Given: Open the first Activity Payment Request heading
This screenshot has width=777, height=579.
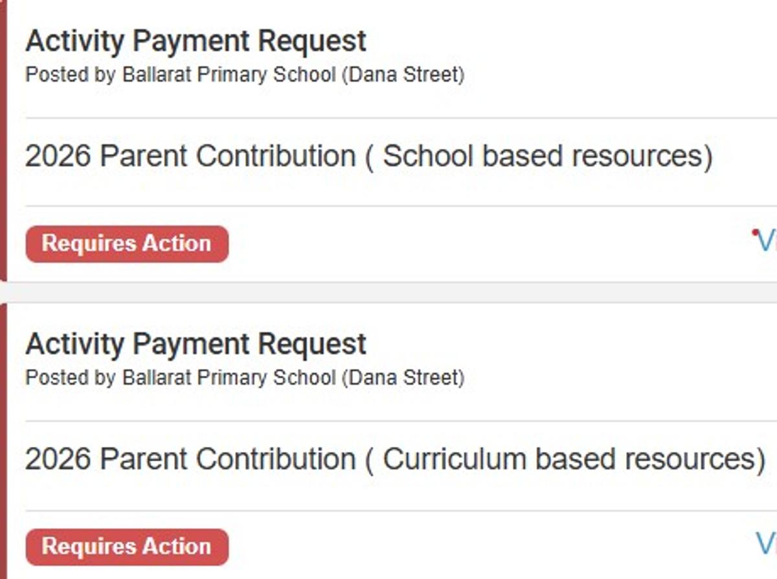Looking at the screenshot, I should coord(196,41).
